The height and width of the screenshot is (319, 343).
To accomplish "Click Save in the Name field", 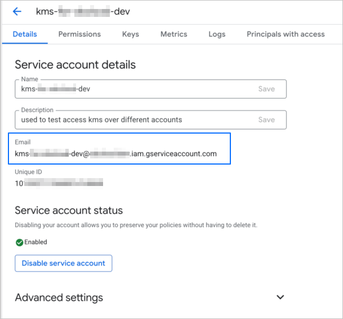I will 266,89.
